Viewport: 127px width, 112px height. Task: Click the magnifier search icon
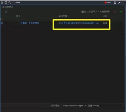coord(9,3)
